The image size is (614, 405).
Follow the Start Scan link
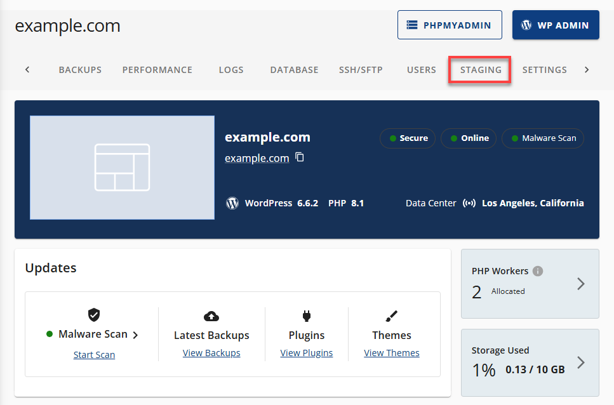pos(94,354)
